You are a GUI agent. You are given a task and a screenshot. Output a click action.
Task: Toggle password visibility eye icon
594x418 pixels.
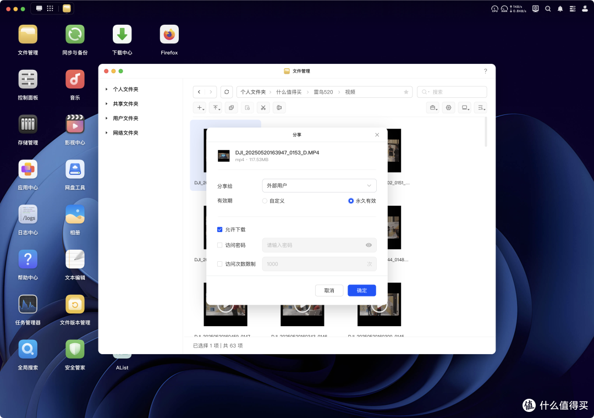pyautogui.click(x=369, y=245)
